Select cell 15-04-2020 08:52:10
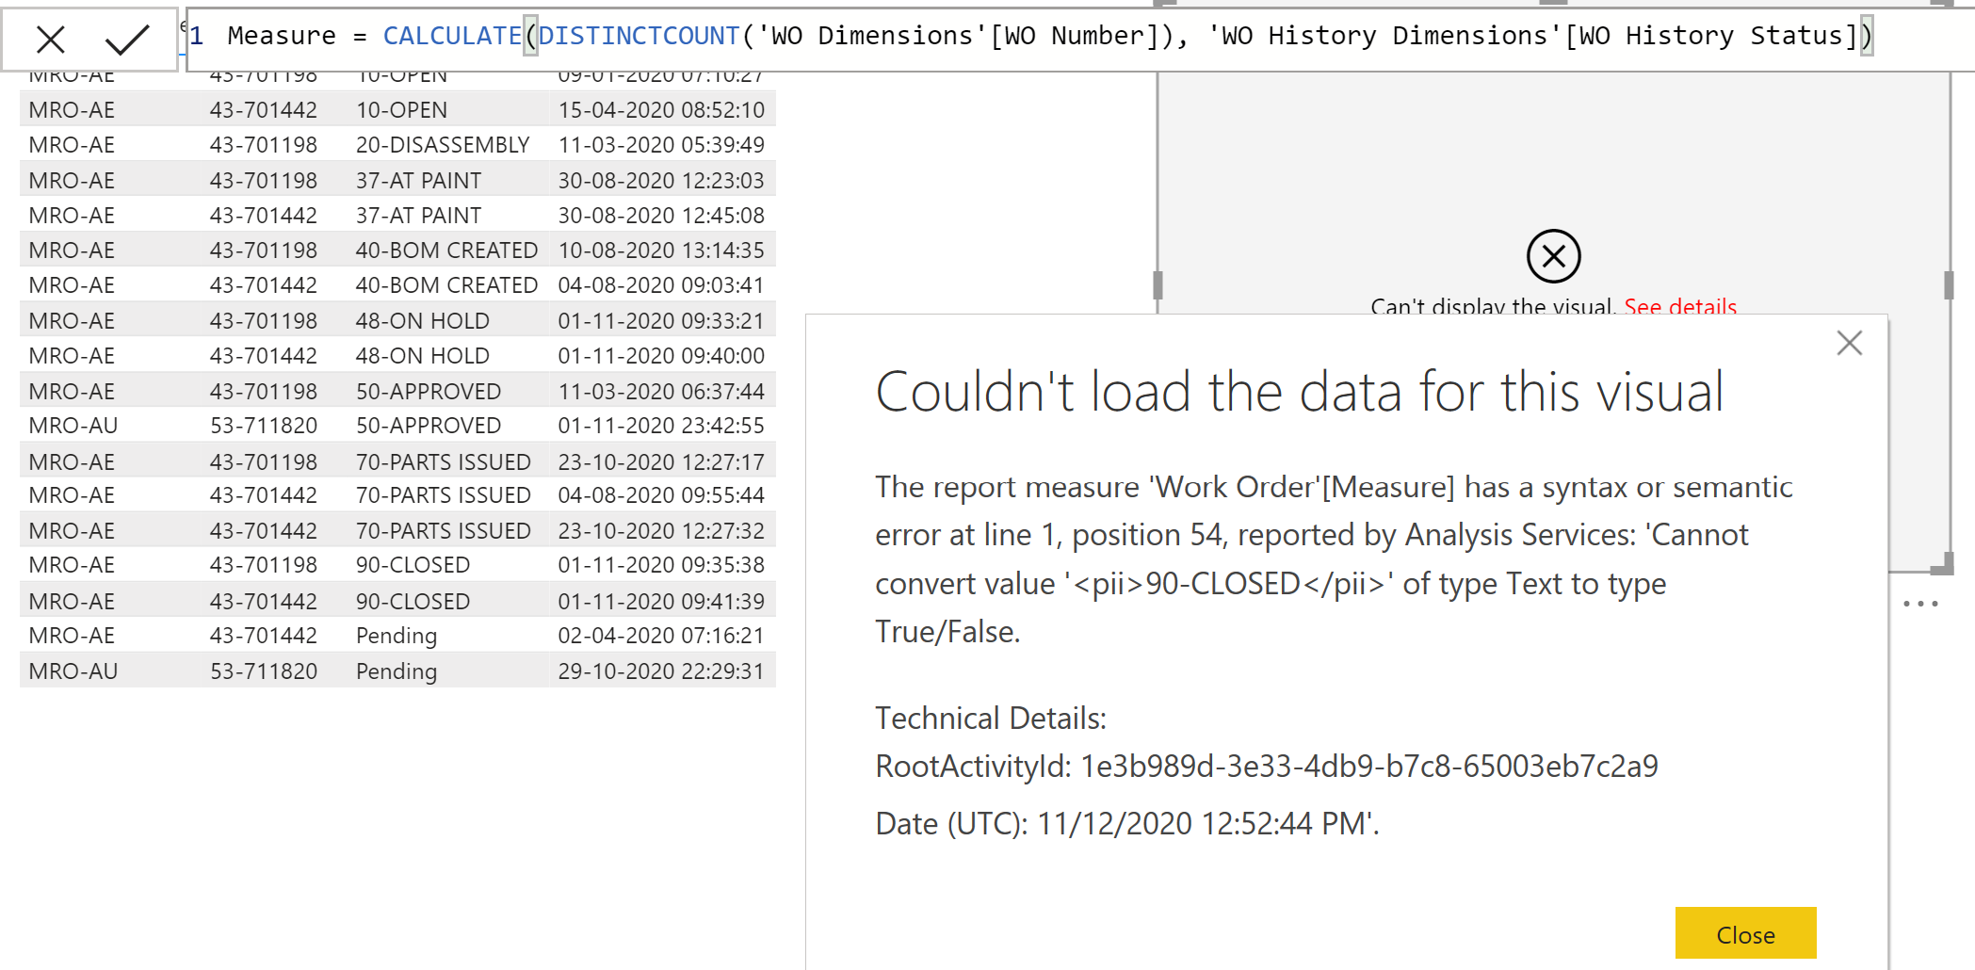This screenshot has height=970, width=1975. pos(661,110)
